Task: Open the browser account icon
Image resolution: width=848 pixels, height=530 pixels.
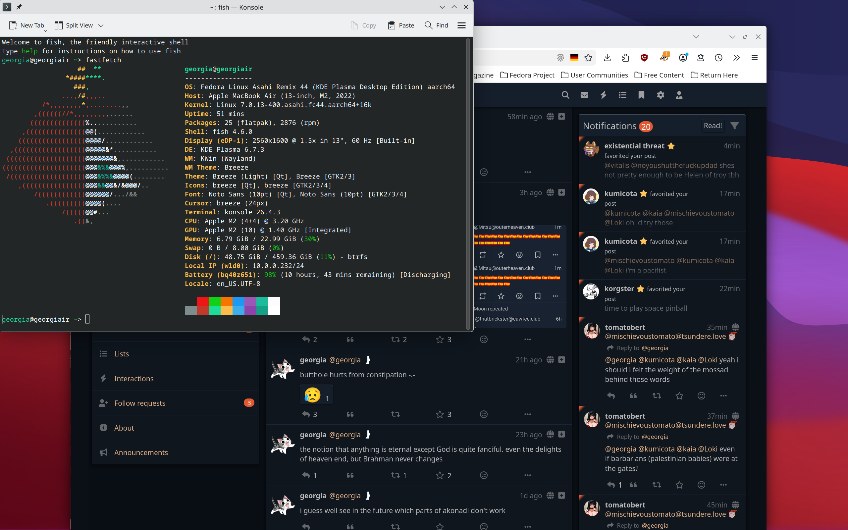Action: pos(683,58)
